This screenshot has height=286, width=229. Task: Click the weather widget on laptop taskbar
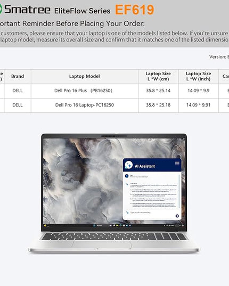(46, 226)
